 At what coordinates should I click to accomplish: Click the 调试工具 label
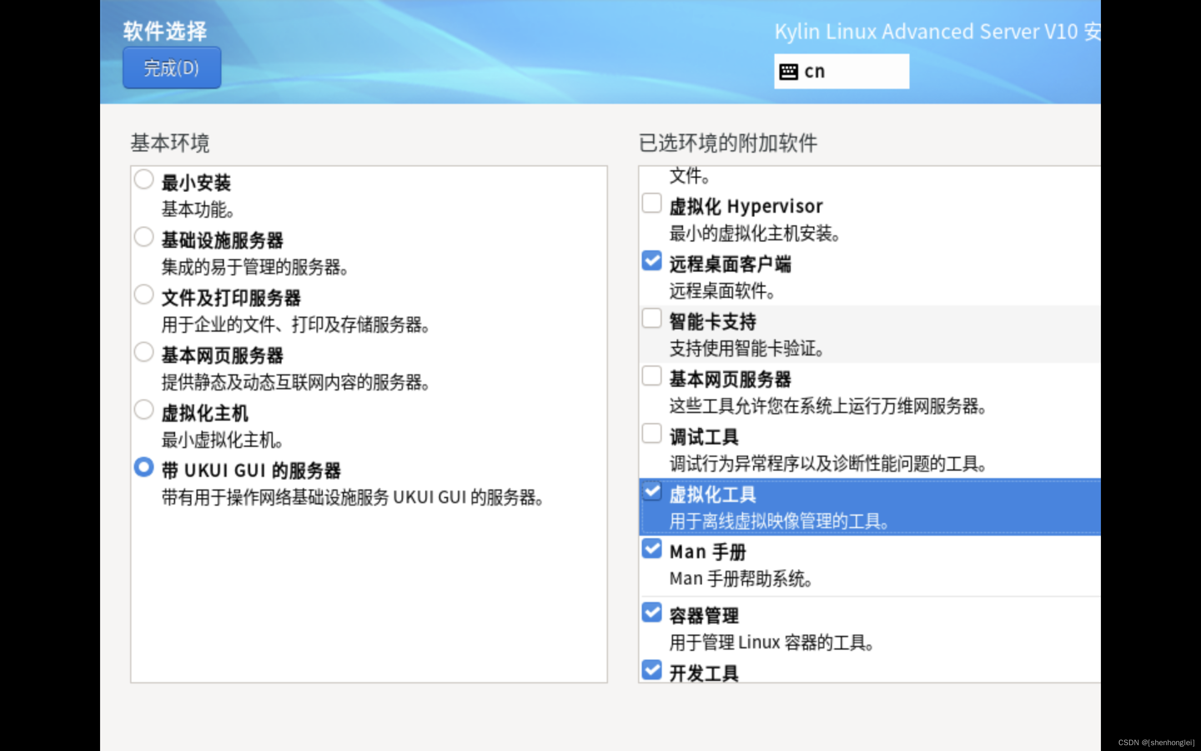704,437
